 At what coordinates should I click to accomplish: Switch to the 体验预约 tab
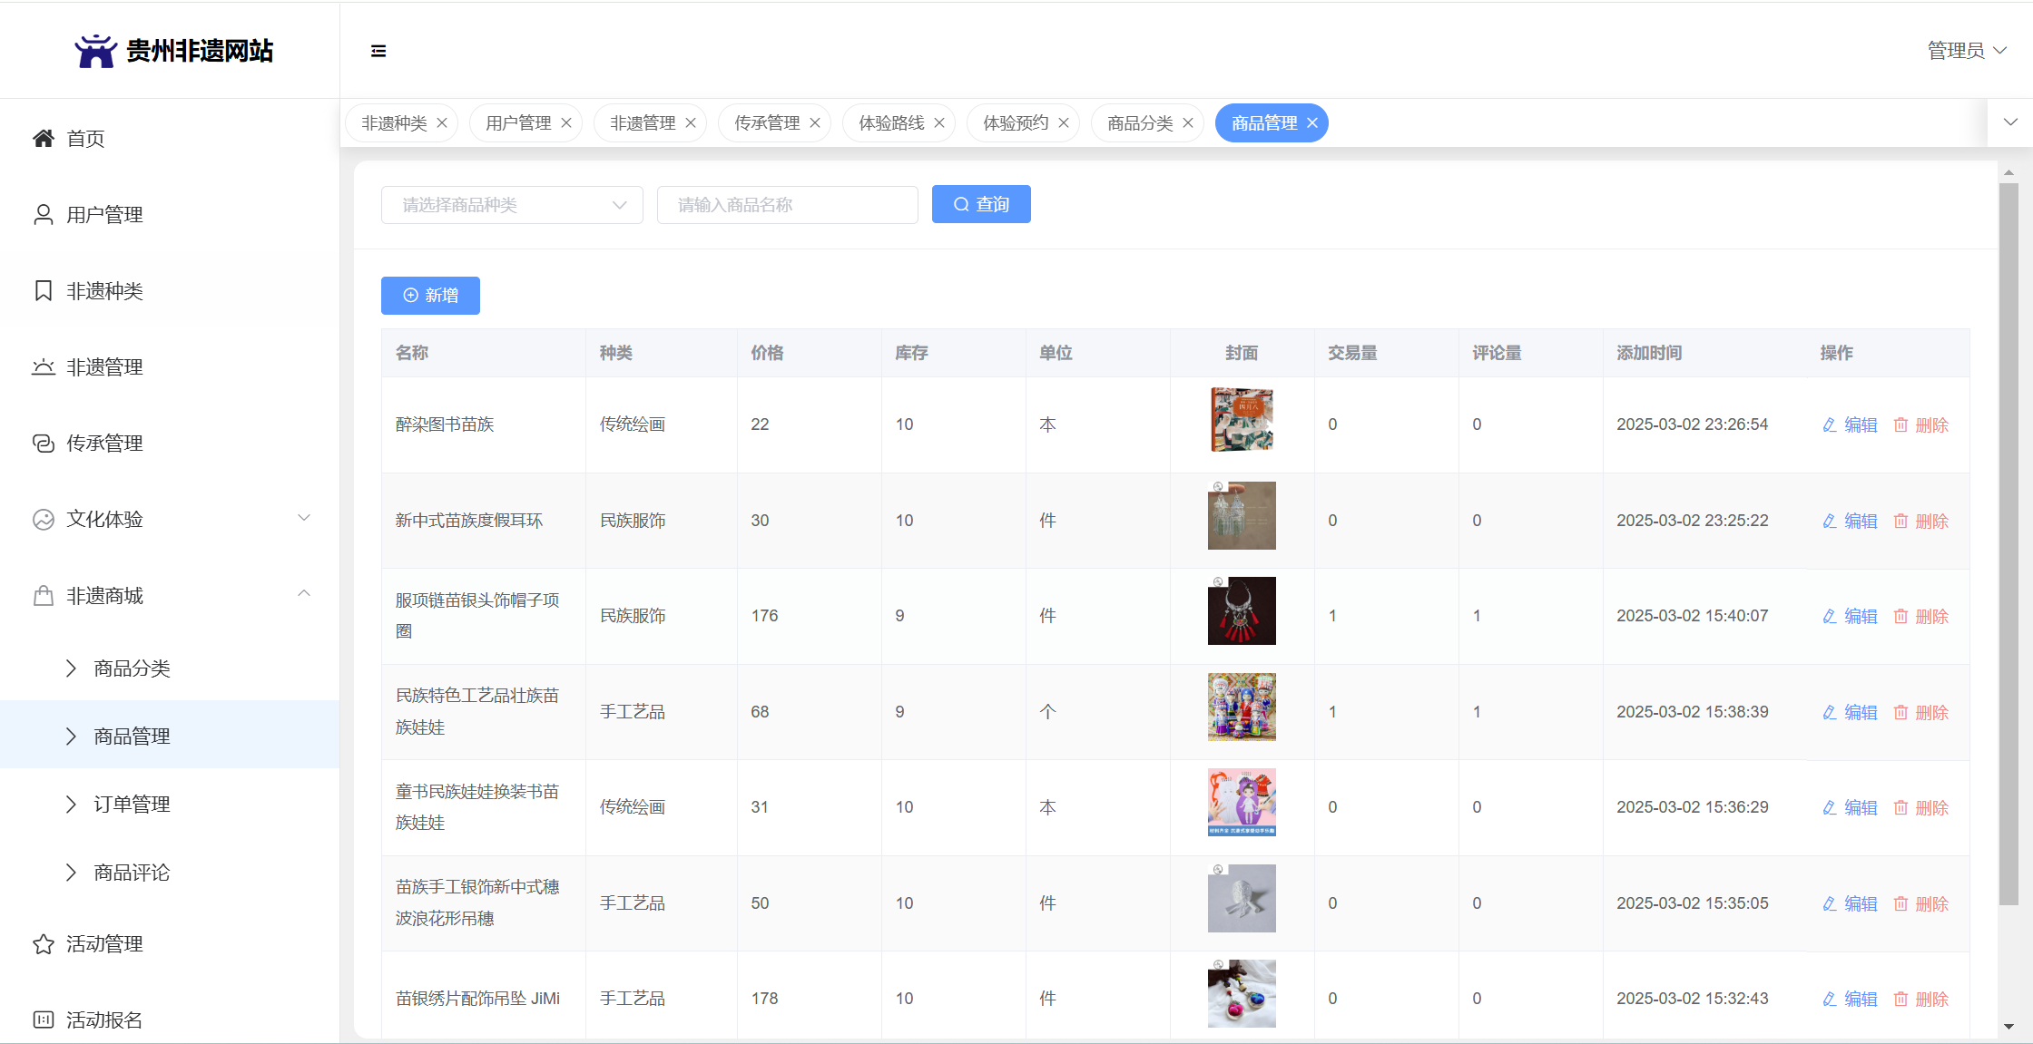point(1016,123)
